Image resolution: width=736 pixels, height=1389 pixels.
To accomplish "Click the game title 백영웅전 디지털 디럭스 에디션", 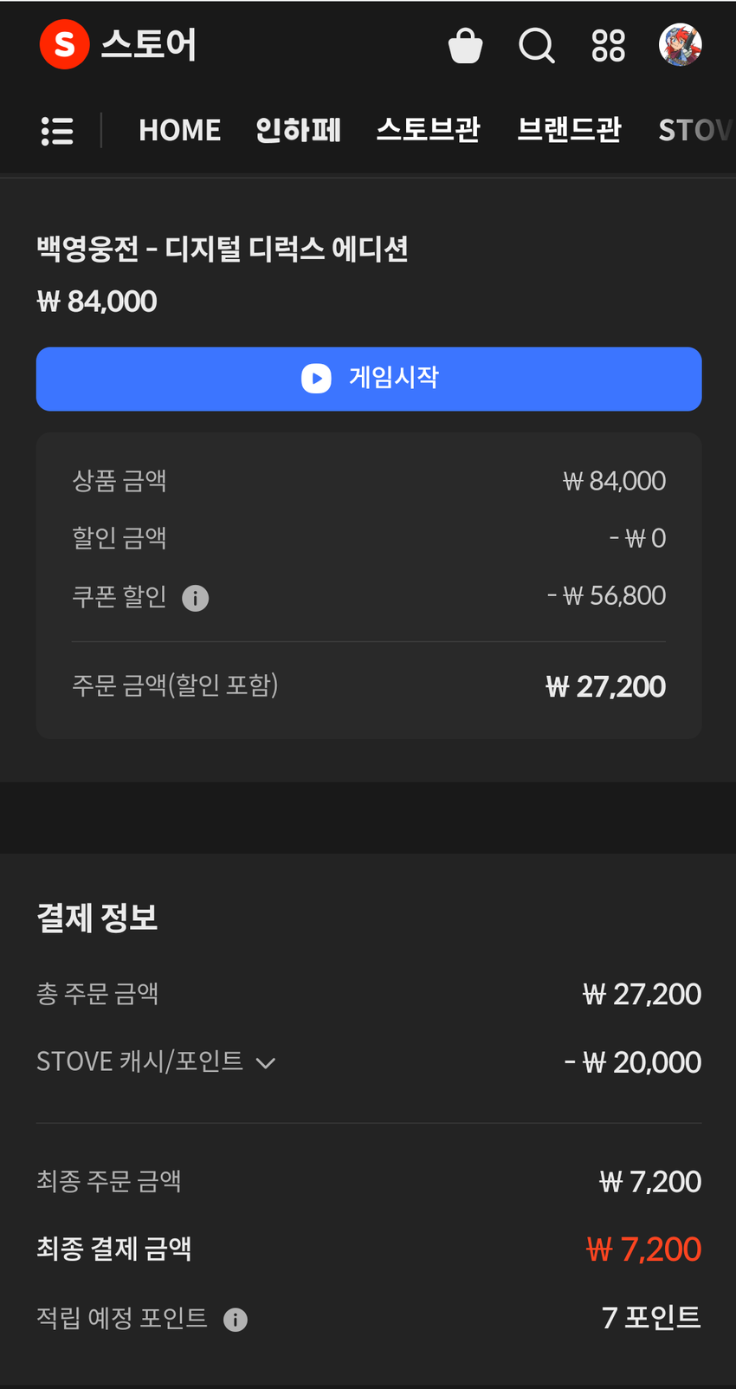I will coord(222,250).
